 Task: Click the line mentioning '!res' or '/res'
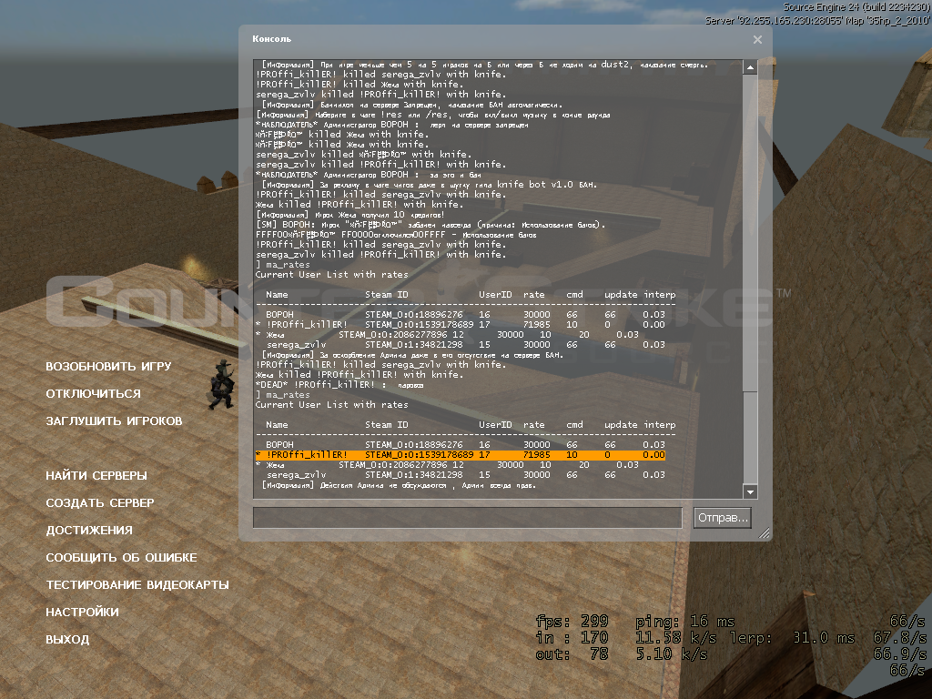(432, 114)
